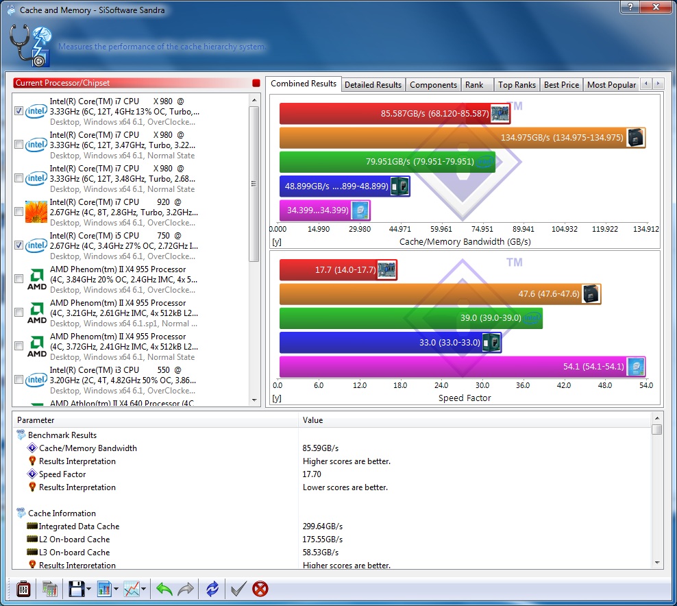Click the icon on magenta 54.1 speed bar
Screen dimensions: 677x606
point(636,367)
